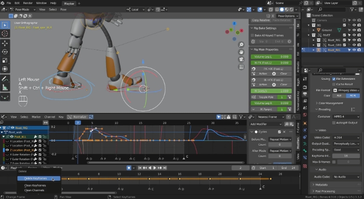This screenshot has height=199, width=364.
Task: Activate the Transform tool in the toolbar
Action: click(x=5, y=69)
